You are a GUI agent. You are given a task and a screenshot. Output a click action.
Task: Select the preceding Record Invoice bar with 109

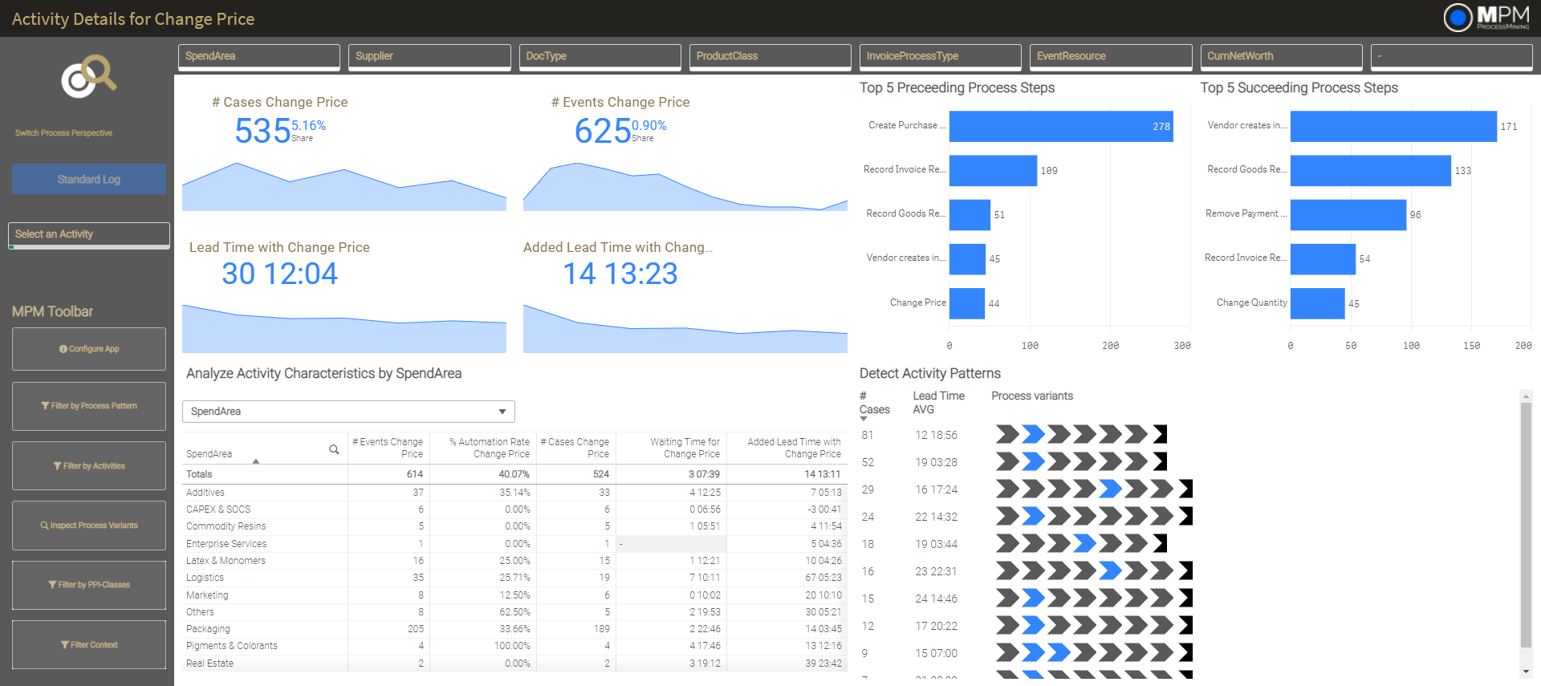click(993, 170)
